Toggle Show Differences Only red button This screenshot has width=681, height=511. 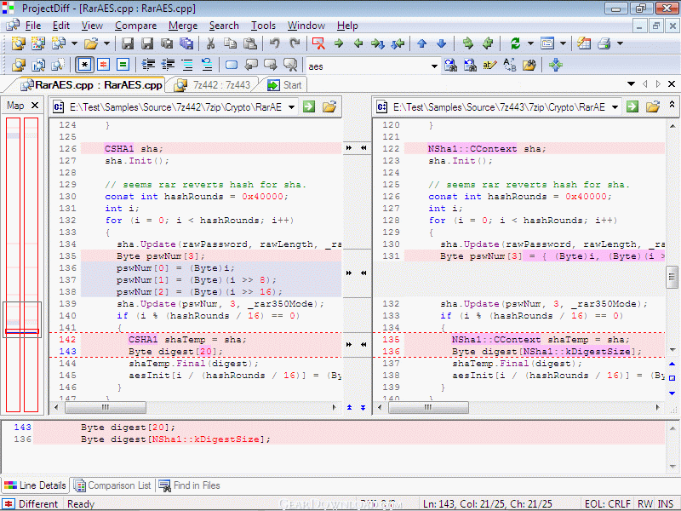(103, 66)
